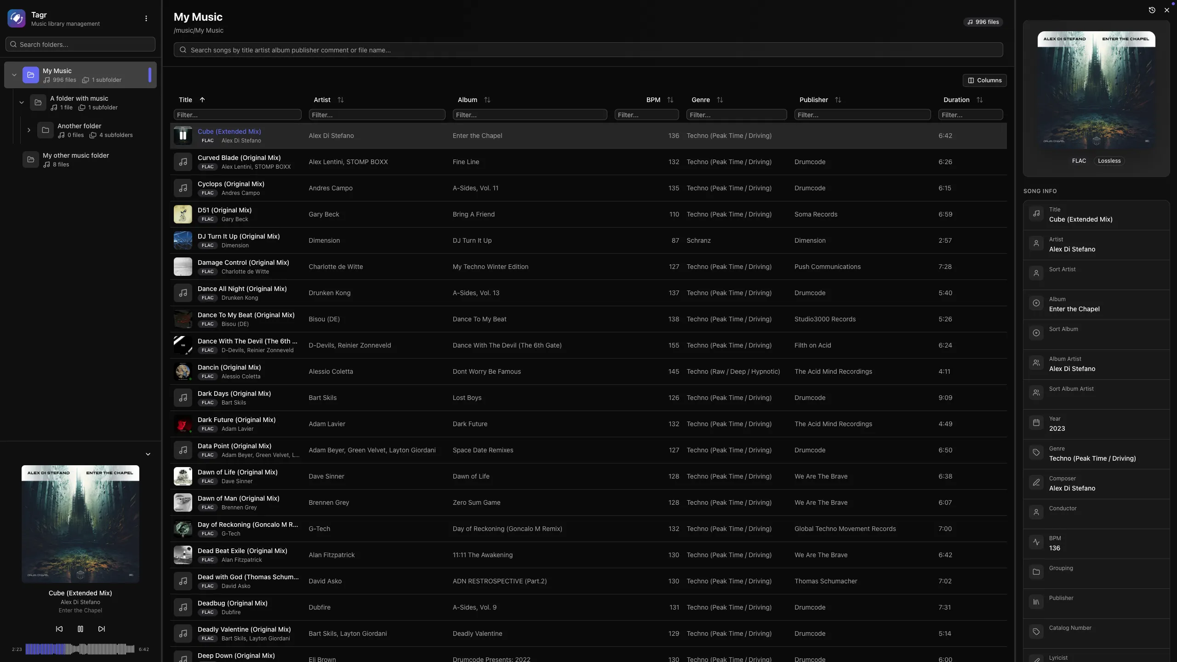Click the D51 (Original Mix) cover thumbnail

click(x=183, y=214)
